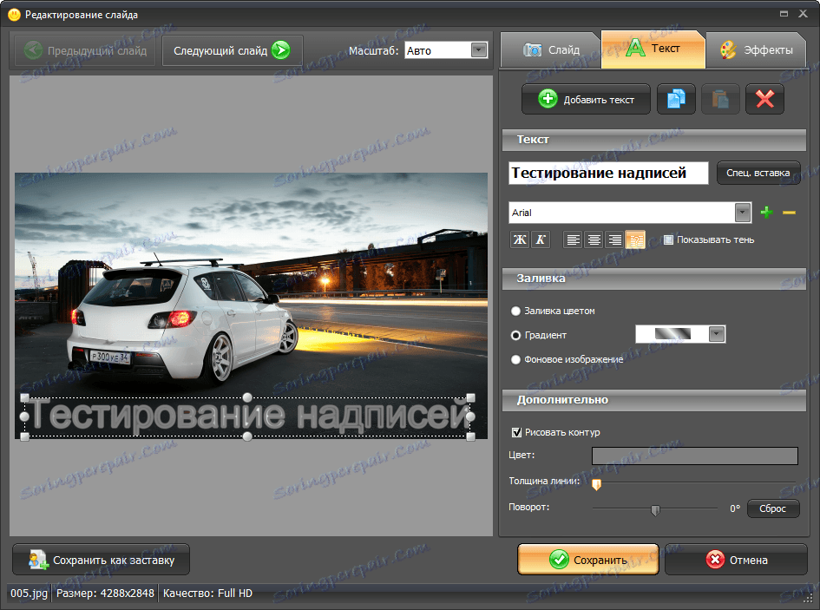Click the Размер: 4288x2848 status entry

(105, 594)
